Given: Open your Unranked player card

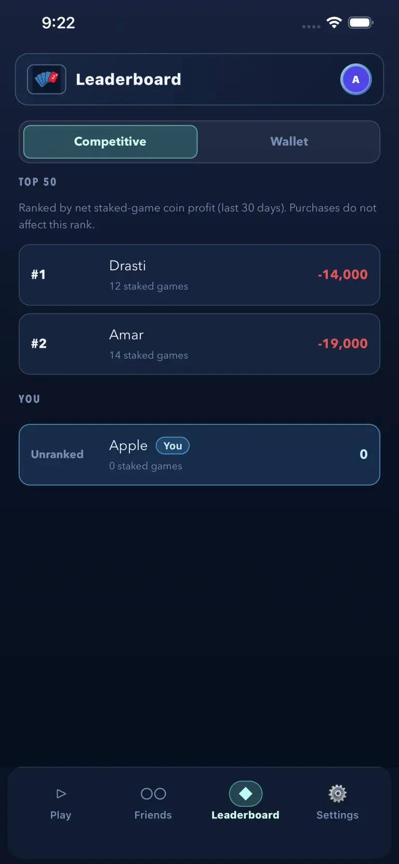Looking at the screenshot, I should coord(199,454).
